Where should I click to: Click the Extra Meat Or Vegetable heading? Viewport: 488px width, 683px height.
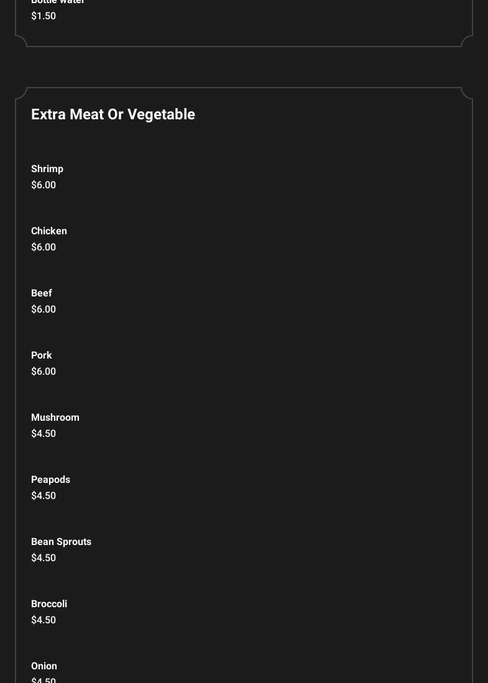coord(113,114)
